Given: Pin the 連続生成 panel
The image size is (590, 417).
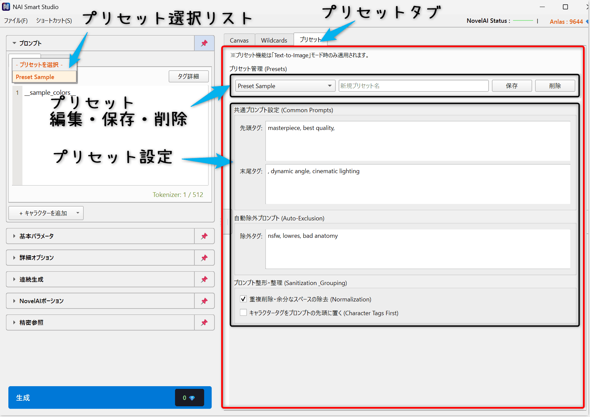Looking at the screenshot, I should [204, 279].
